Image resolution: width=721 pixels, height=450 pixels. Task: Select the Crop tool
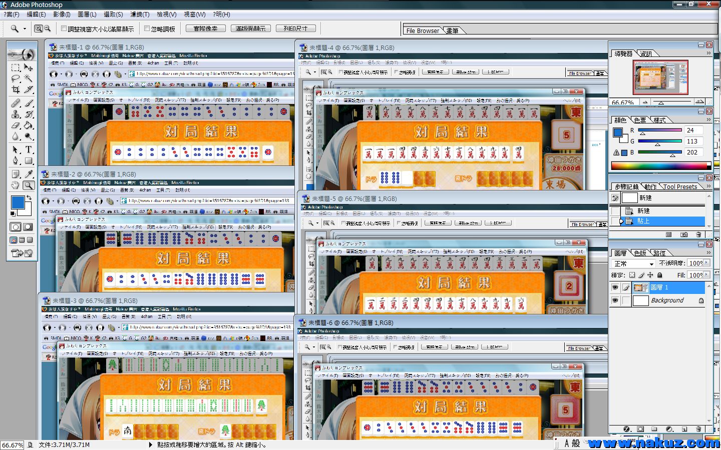(16, 89)
